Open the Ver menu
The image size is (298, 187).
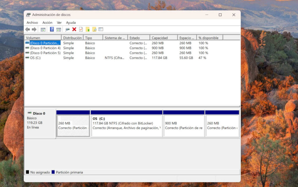(x=59, y=23)
